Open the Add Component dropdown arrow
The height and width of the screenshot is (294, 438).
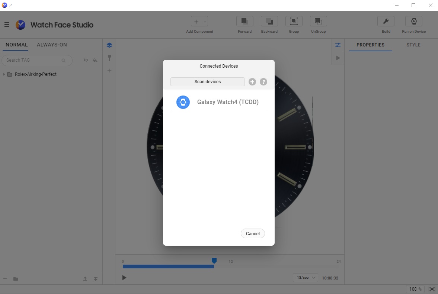[x=205, y=22]
